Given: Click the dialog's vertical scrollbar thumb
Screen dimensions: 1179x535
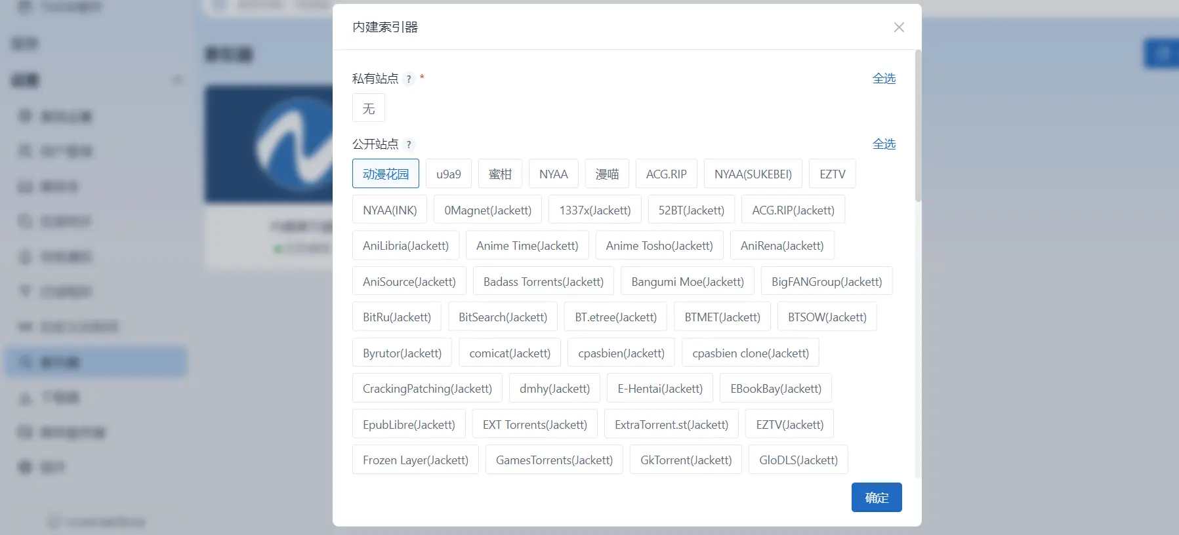Looking at the screenshot, I should 918,126.
